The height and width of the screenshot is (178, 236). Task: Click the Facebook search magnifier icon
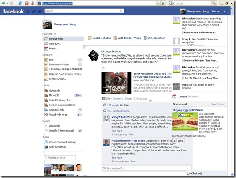pyautogui.click(x=121, y=11)
